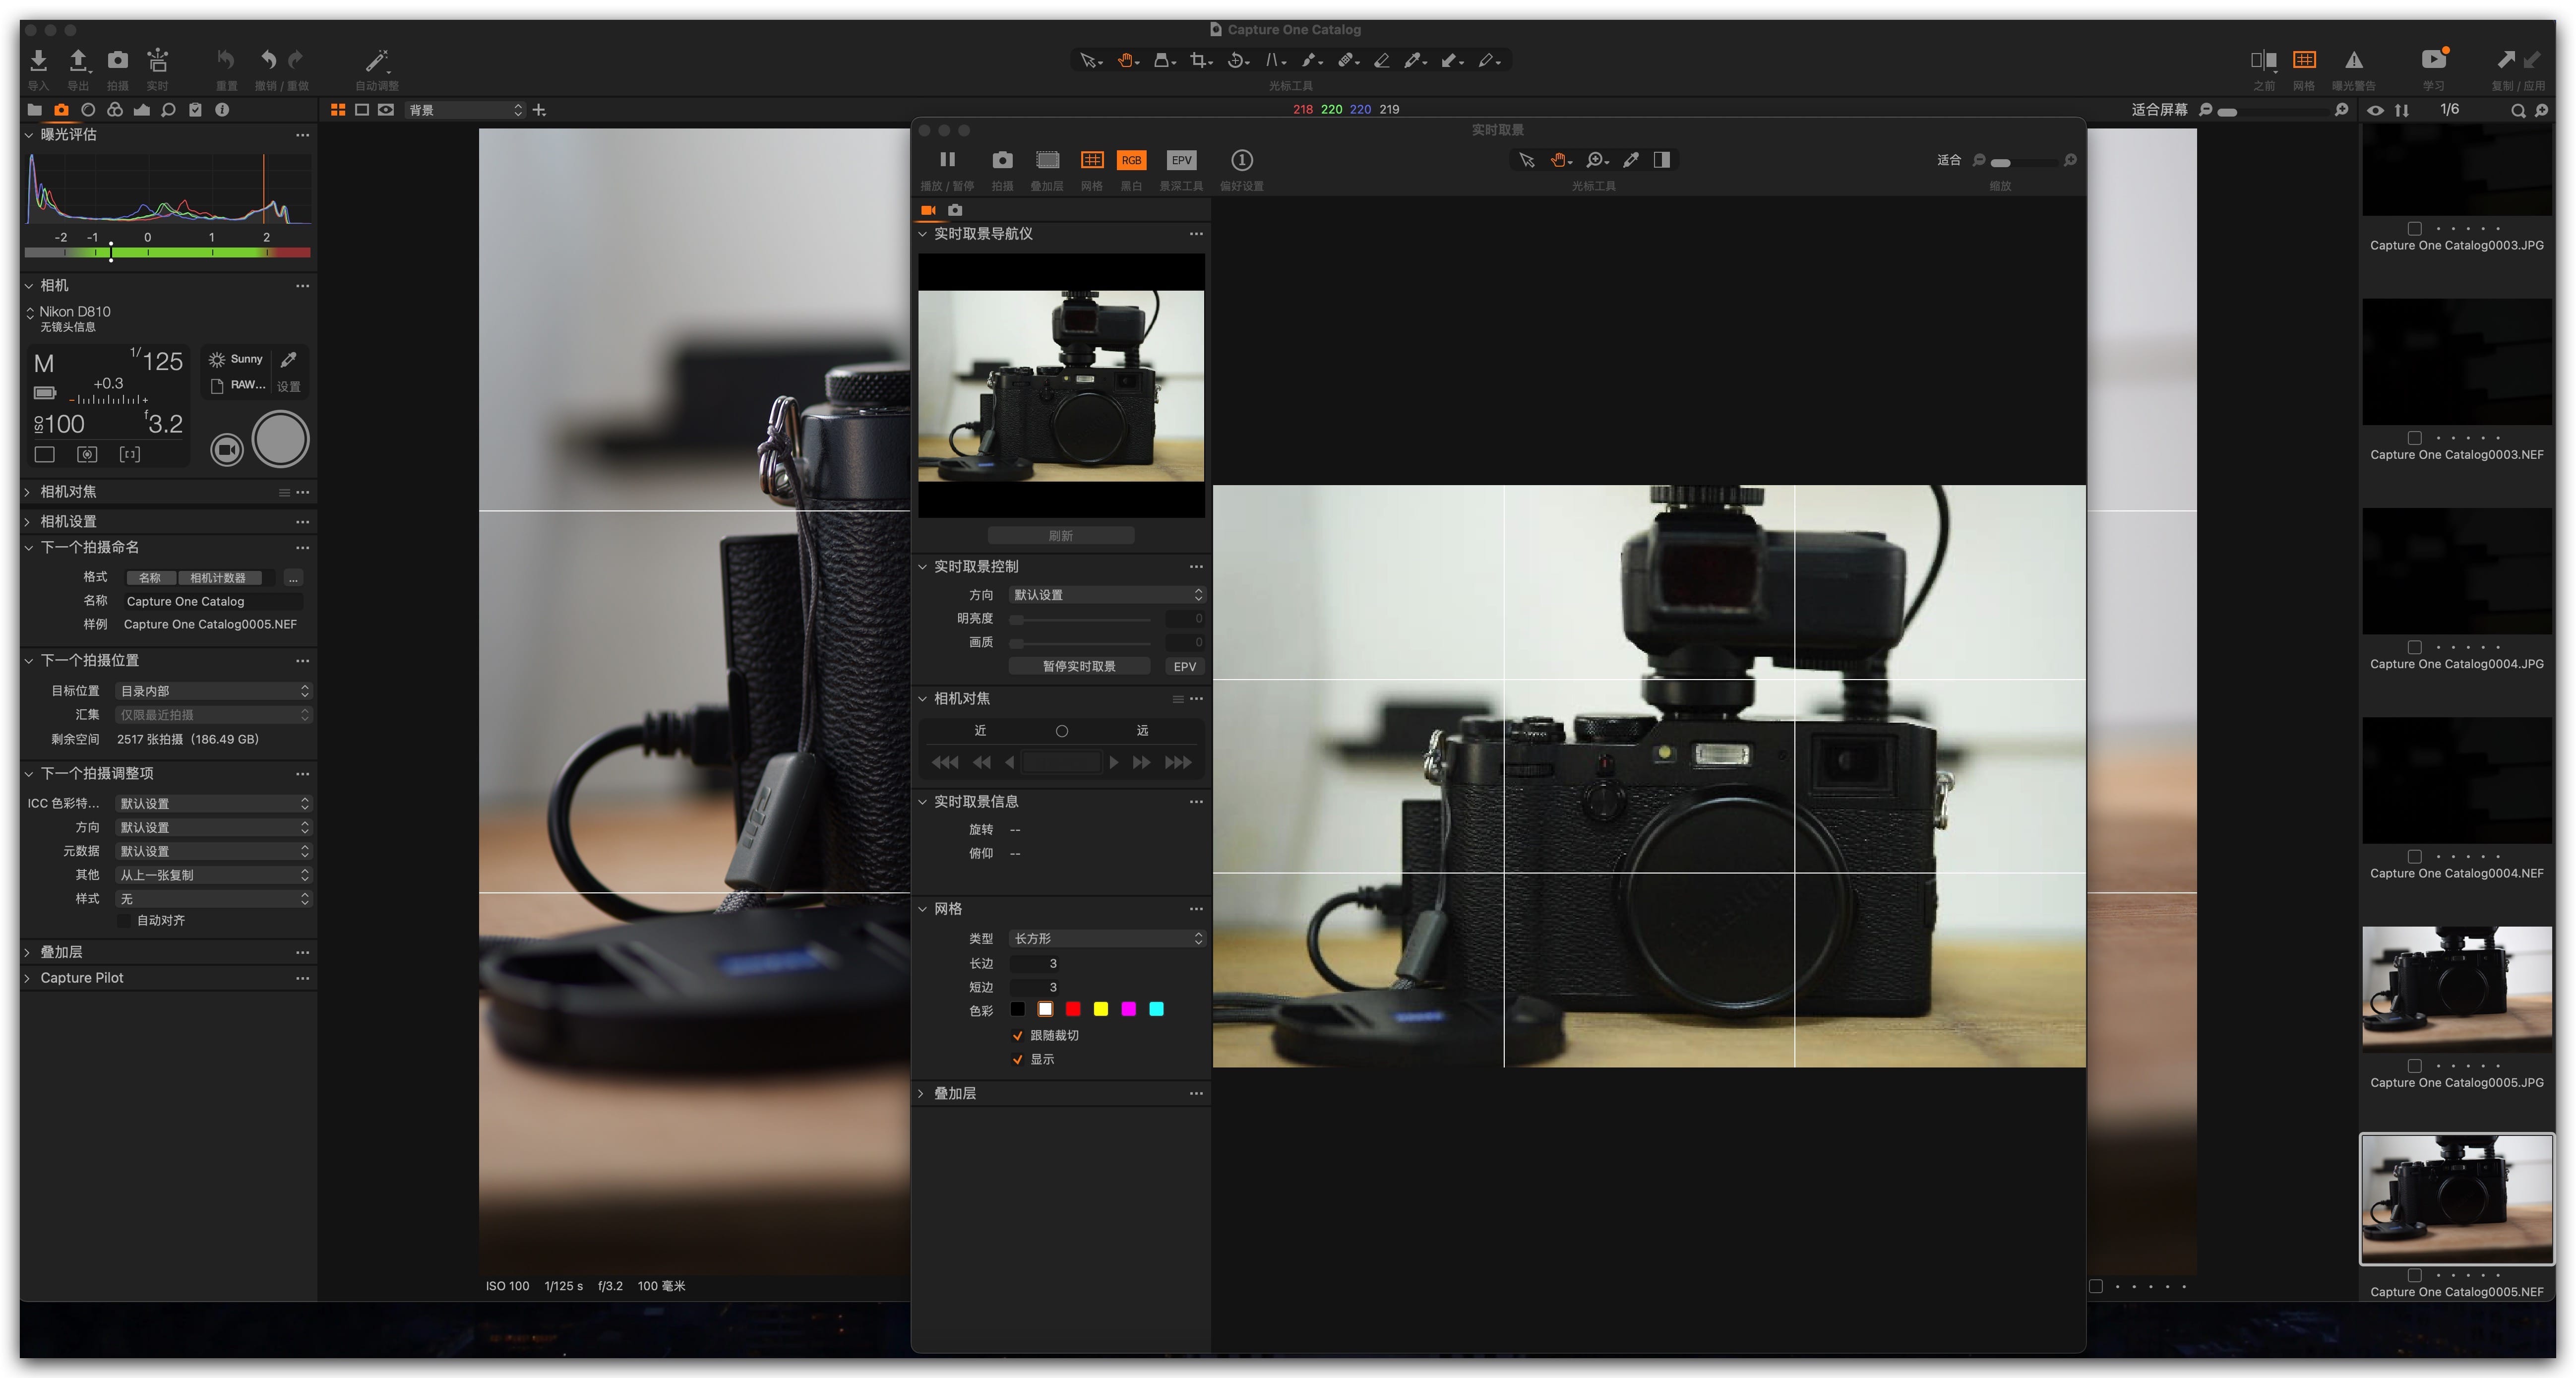The image size is (2576, 1378).
Task: Click the pause live view icon
Action: pos(947,159)
